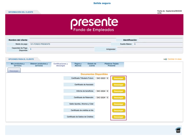The width and height of the screenshot is (189, 138).
Task: Download the Certificado de Retención
Action: pyautogui.click(x=119, y=98)
